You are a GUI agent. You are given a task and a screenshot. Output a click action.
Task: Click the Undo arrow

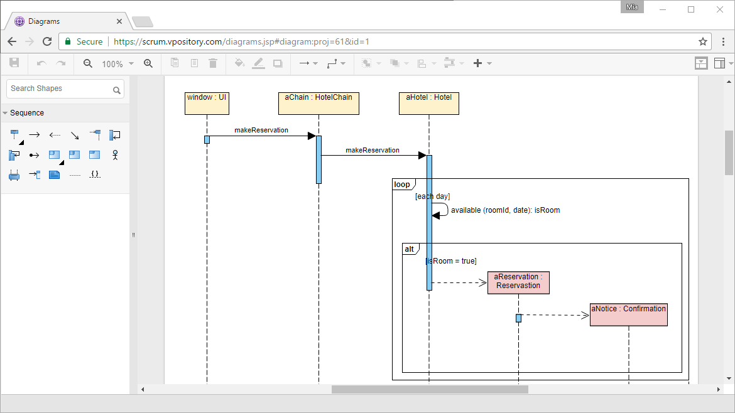click(x=41, y=63)
